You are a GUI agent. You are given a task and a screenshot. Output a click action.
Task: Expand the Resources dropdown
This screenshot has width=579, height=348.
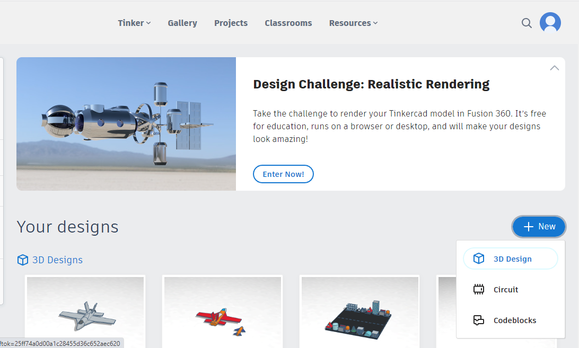click(x=353, y=23)
